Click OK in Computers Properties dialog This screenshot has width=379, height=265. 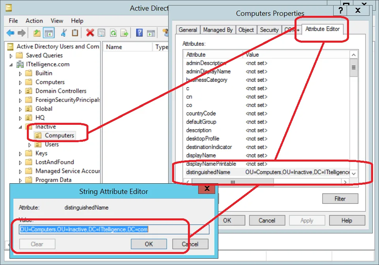point(227,220)
